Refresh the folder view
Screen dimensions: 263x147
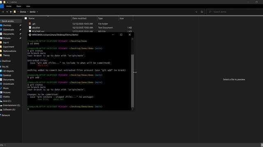pos(202,12)
